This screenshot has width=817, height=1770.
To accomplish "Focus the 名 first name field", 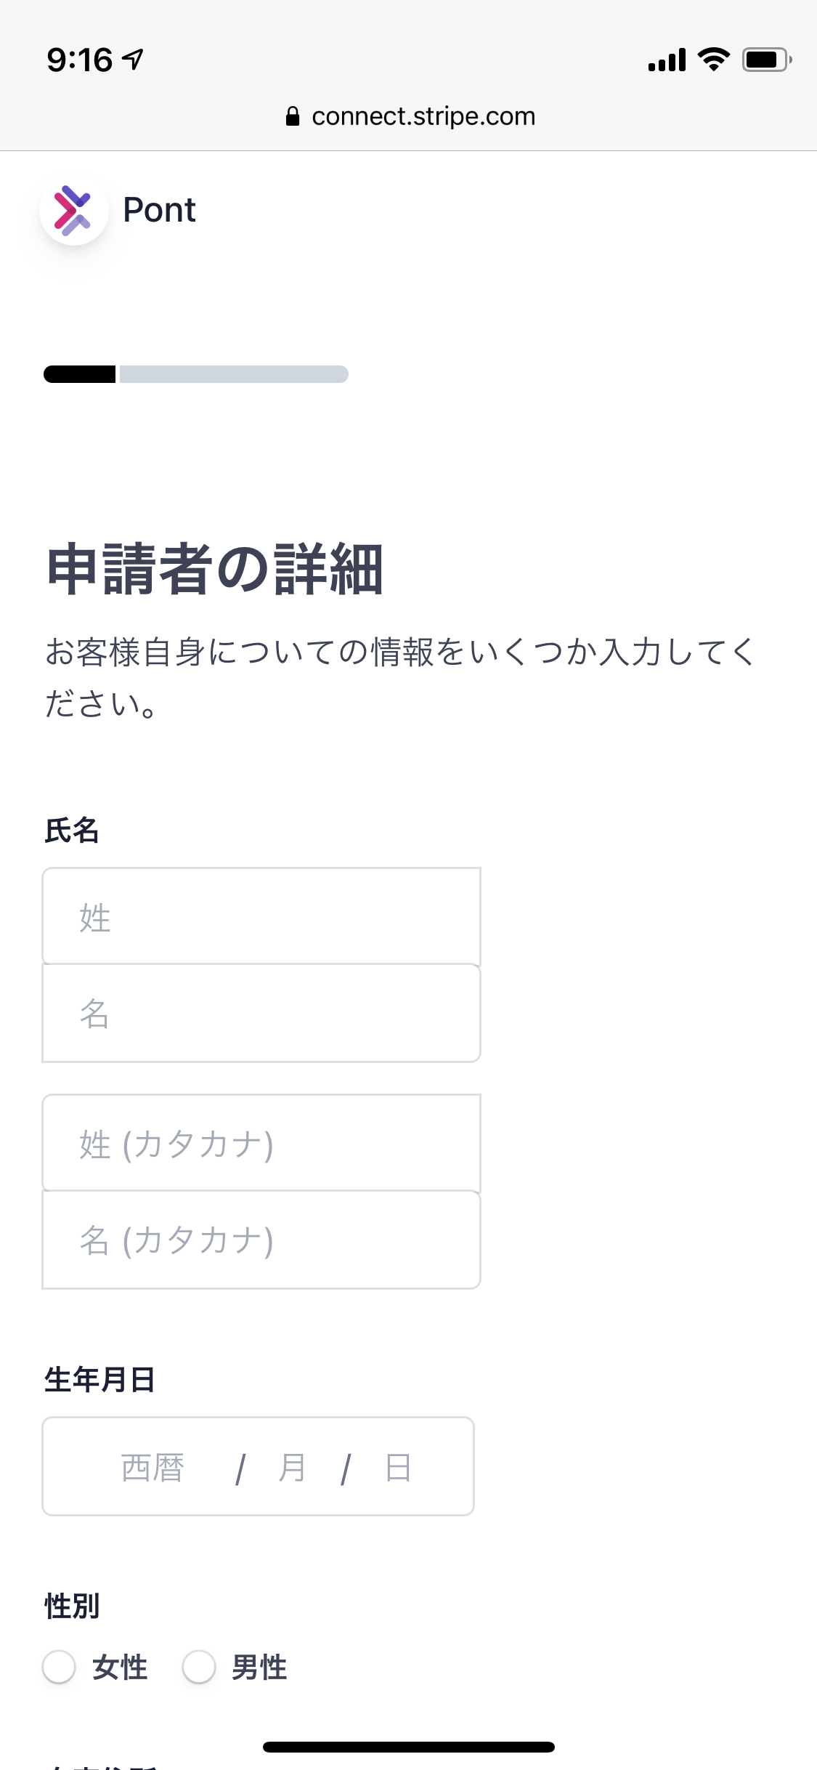I will (261, 1013).
